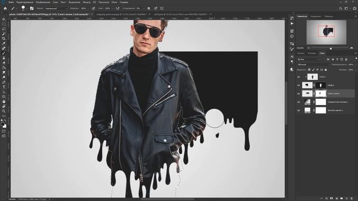Open the Navigator panel flyout menu

[356, 16]
